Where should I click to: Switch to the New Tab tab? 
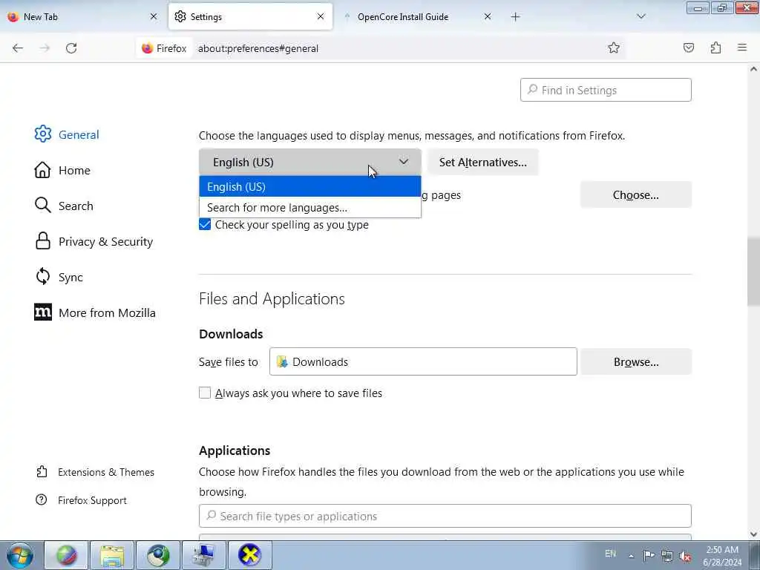82,16
